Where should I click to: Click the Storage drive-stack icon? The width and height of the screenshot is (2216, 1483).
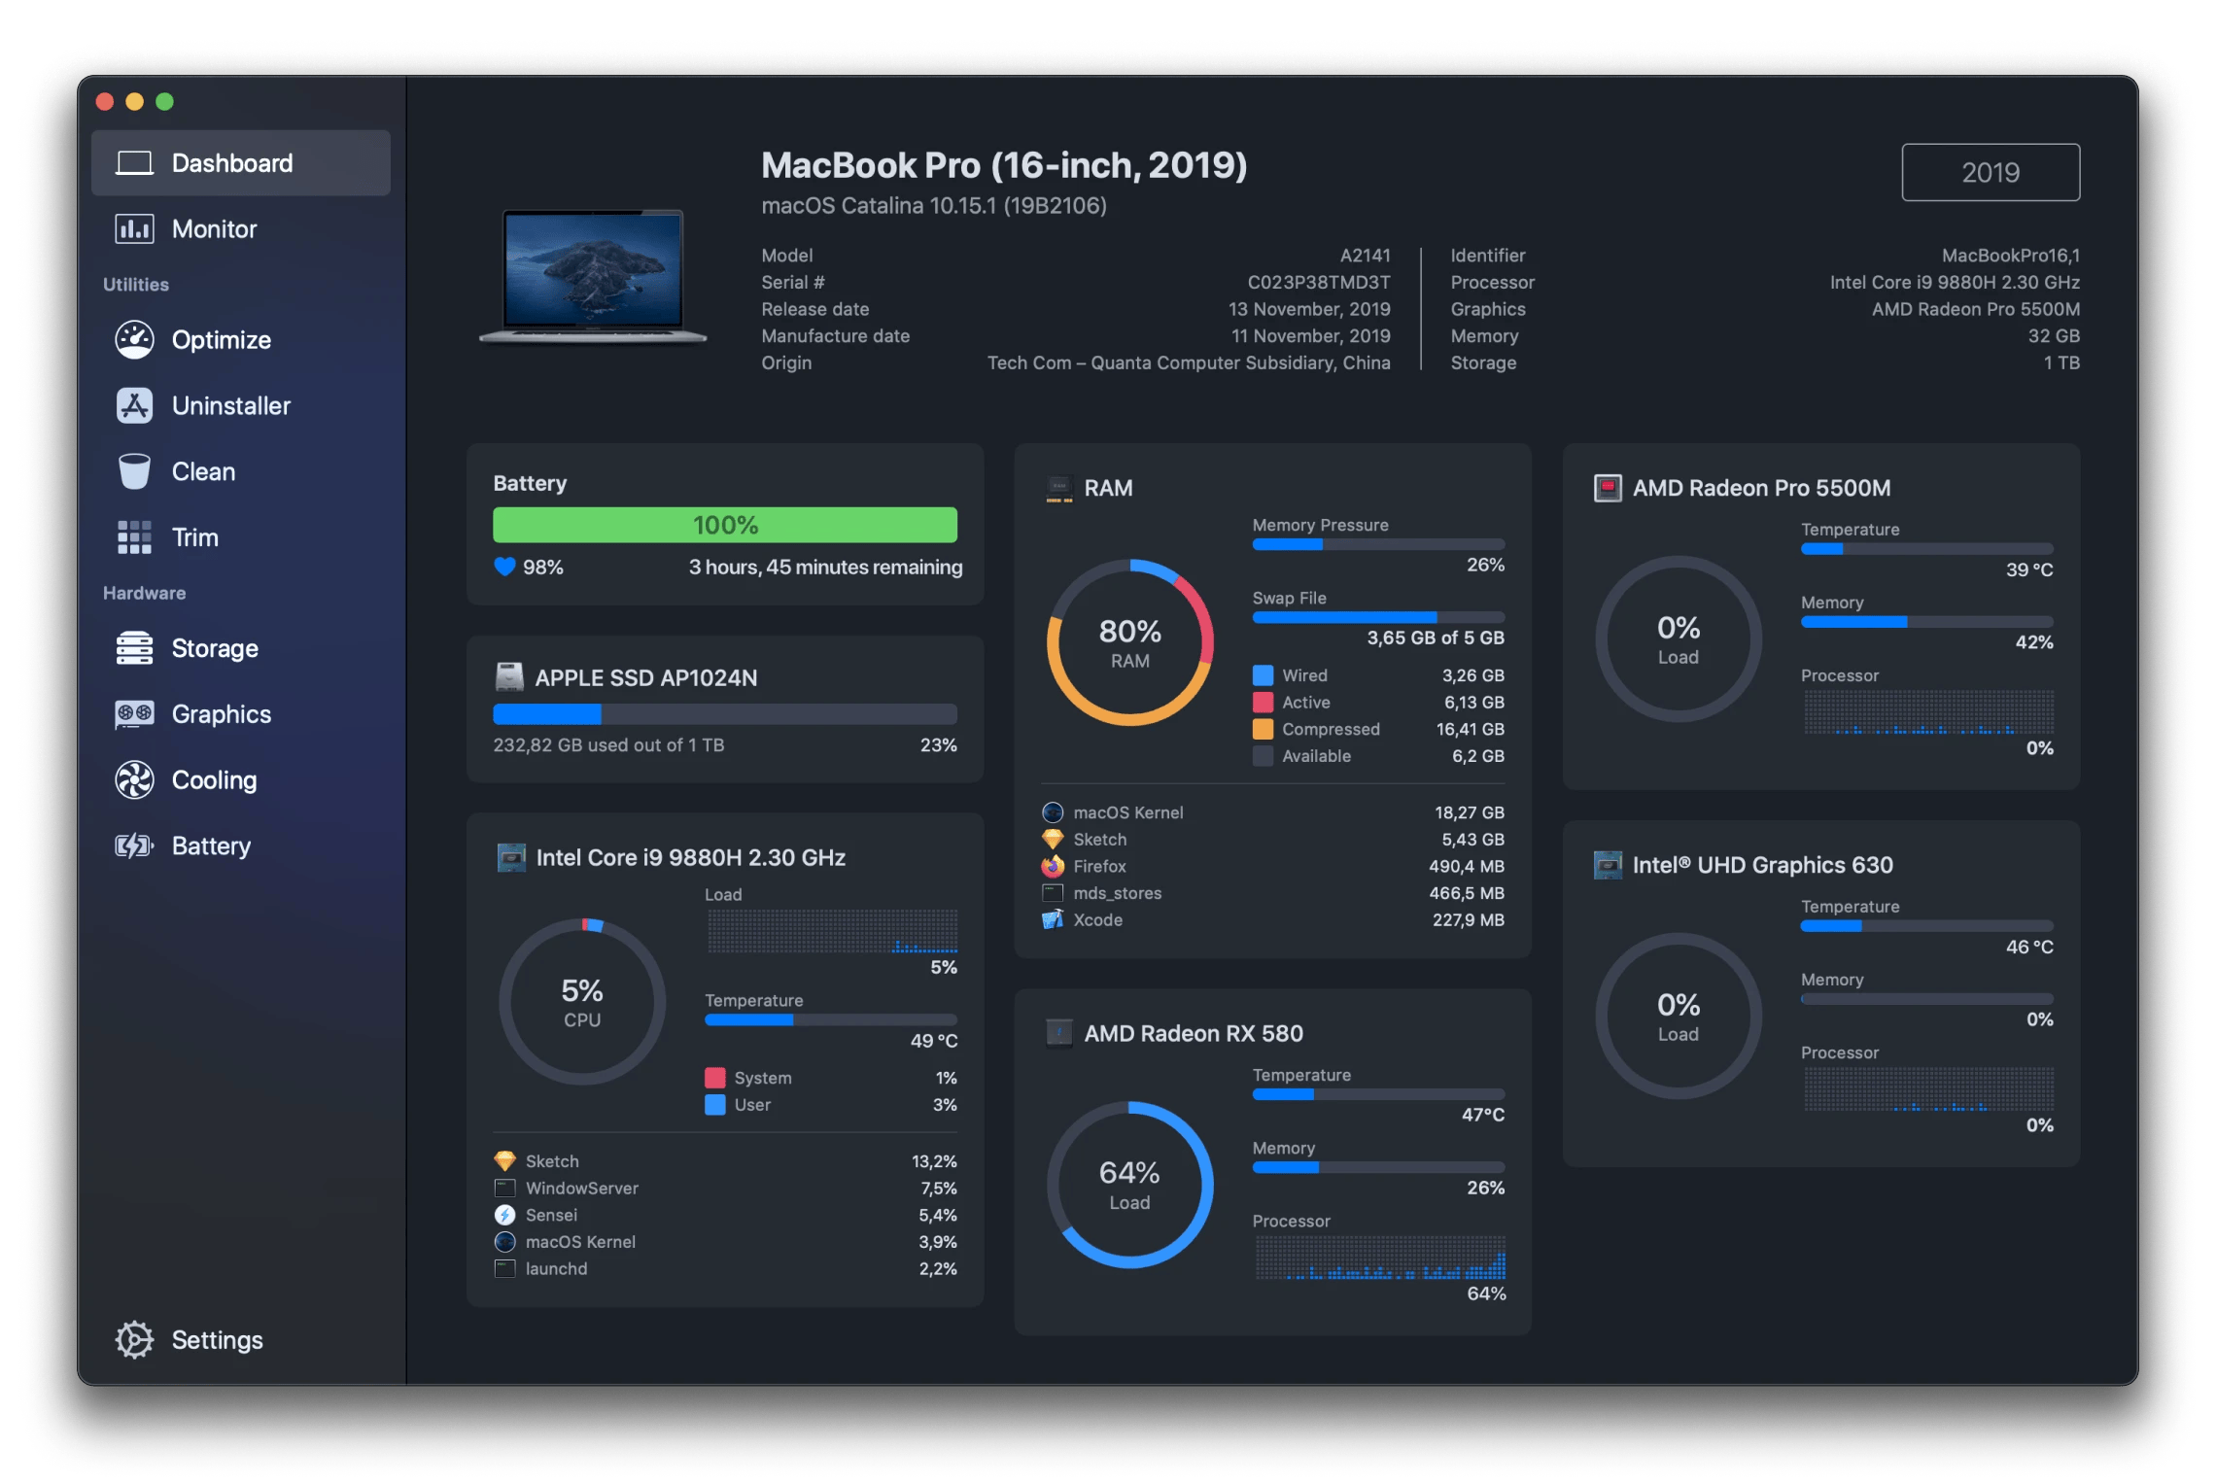pos(134,648)
